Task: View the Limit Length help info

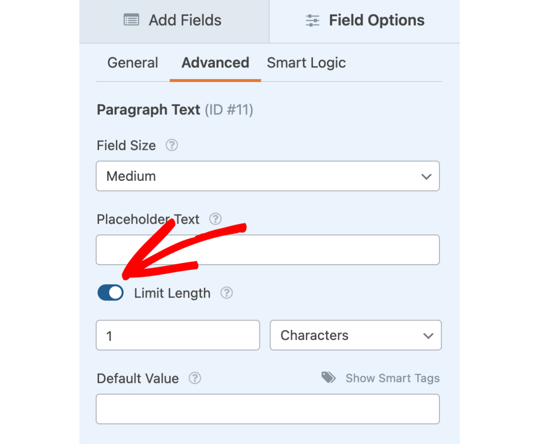Action: coord(227,293)
